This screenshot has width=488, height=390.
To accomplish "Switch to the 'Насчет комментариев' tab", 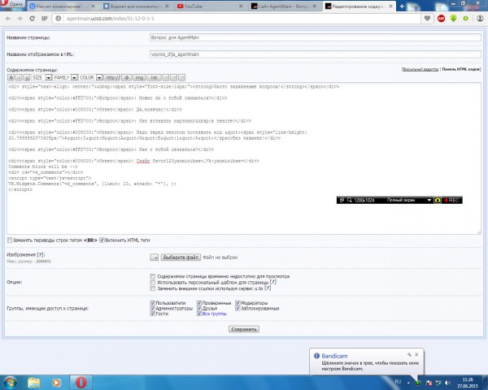I will (63, 6).
